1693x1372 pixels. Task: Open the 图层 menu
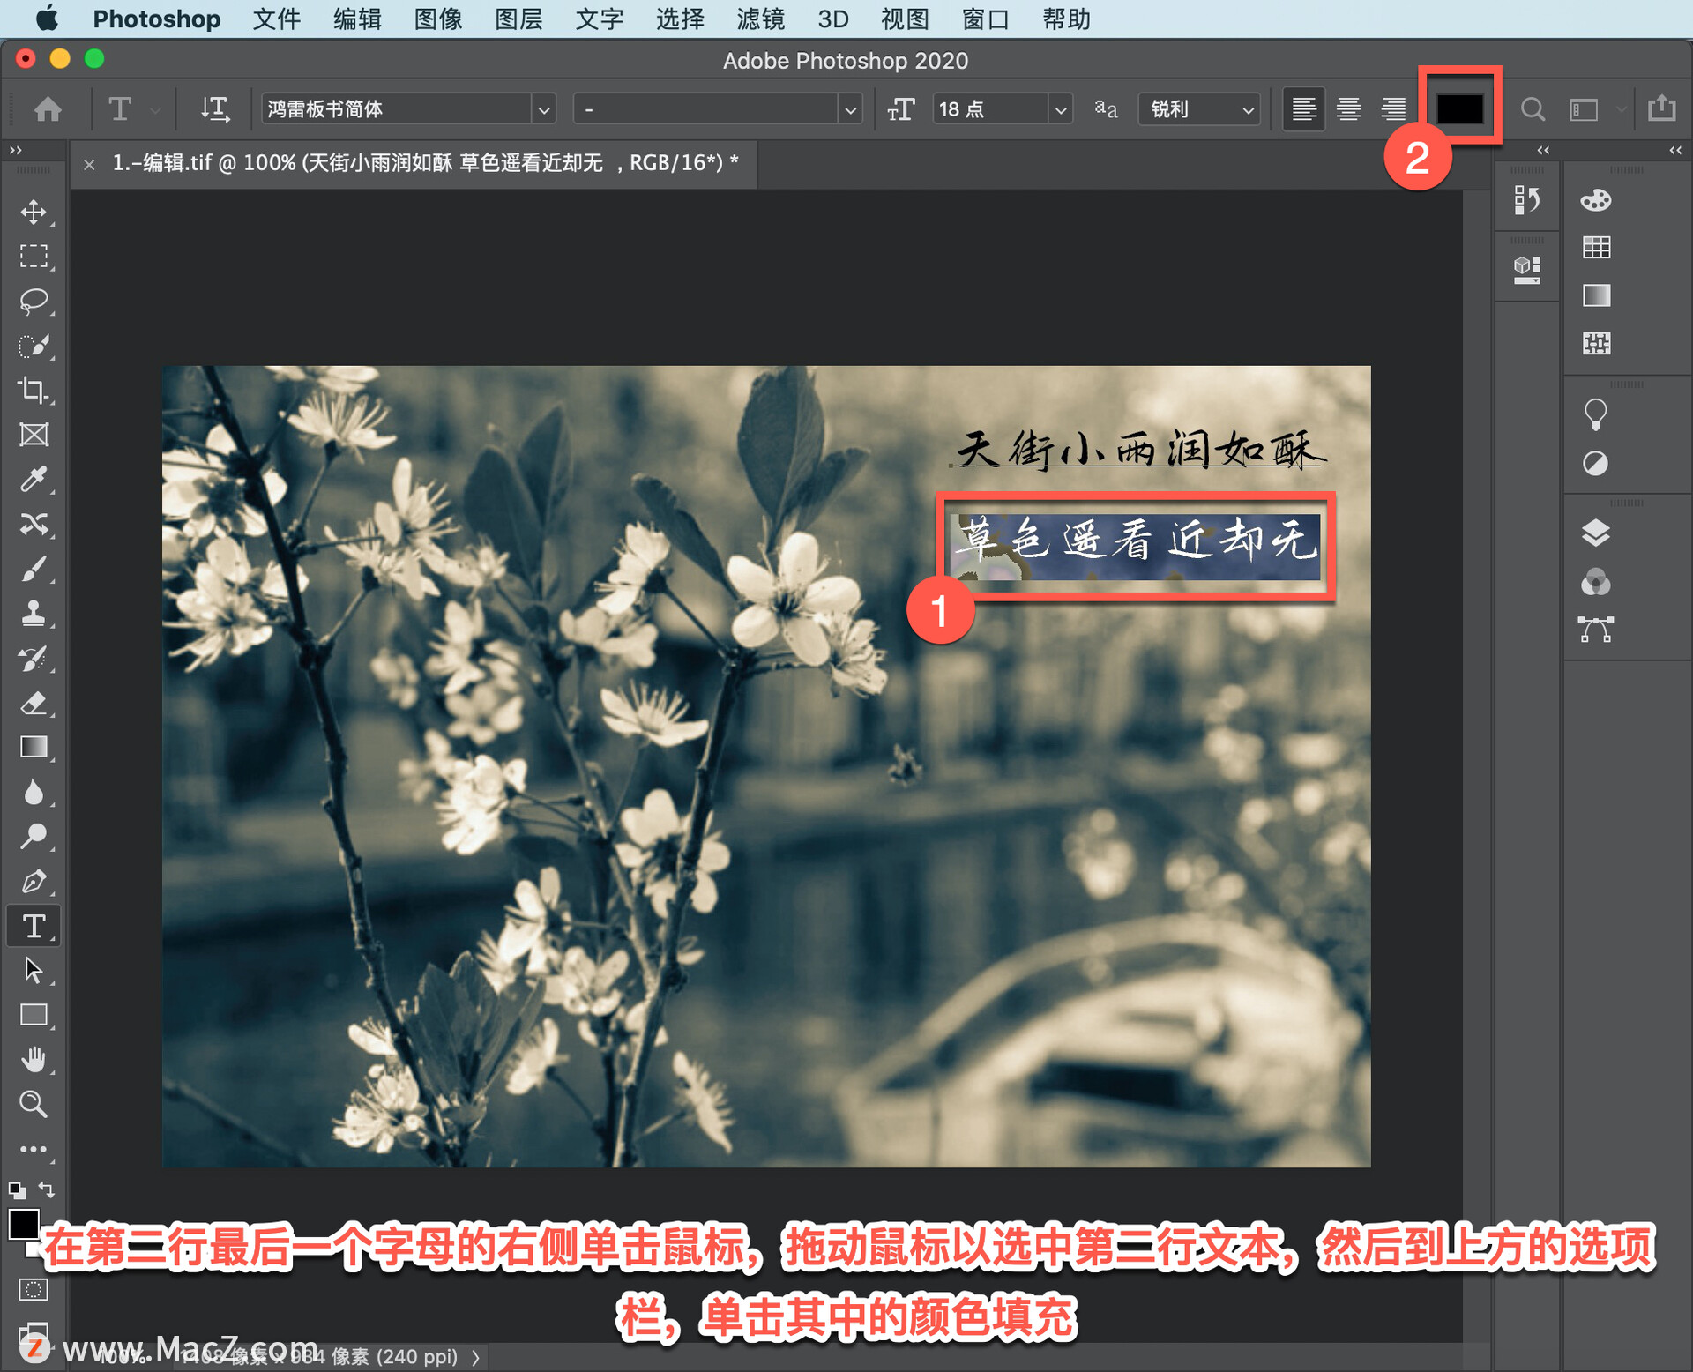tap(518, 19)
